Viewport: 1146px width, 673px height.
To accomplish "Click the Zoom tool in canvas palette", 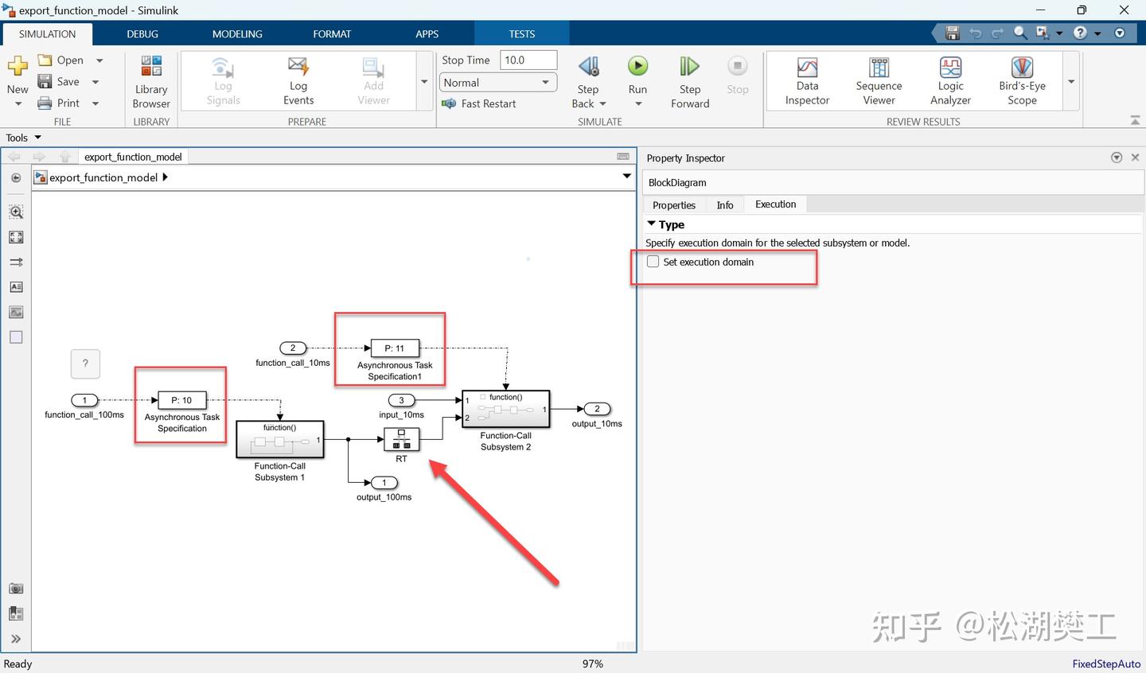I will (x=16, y=212).
